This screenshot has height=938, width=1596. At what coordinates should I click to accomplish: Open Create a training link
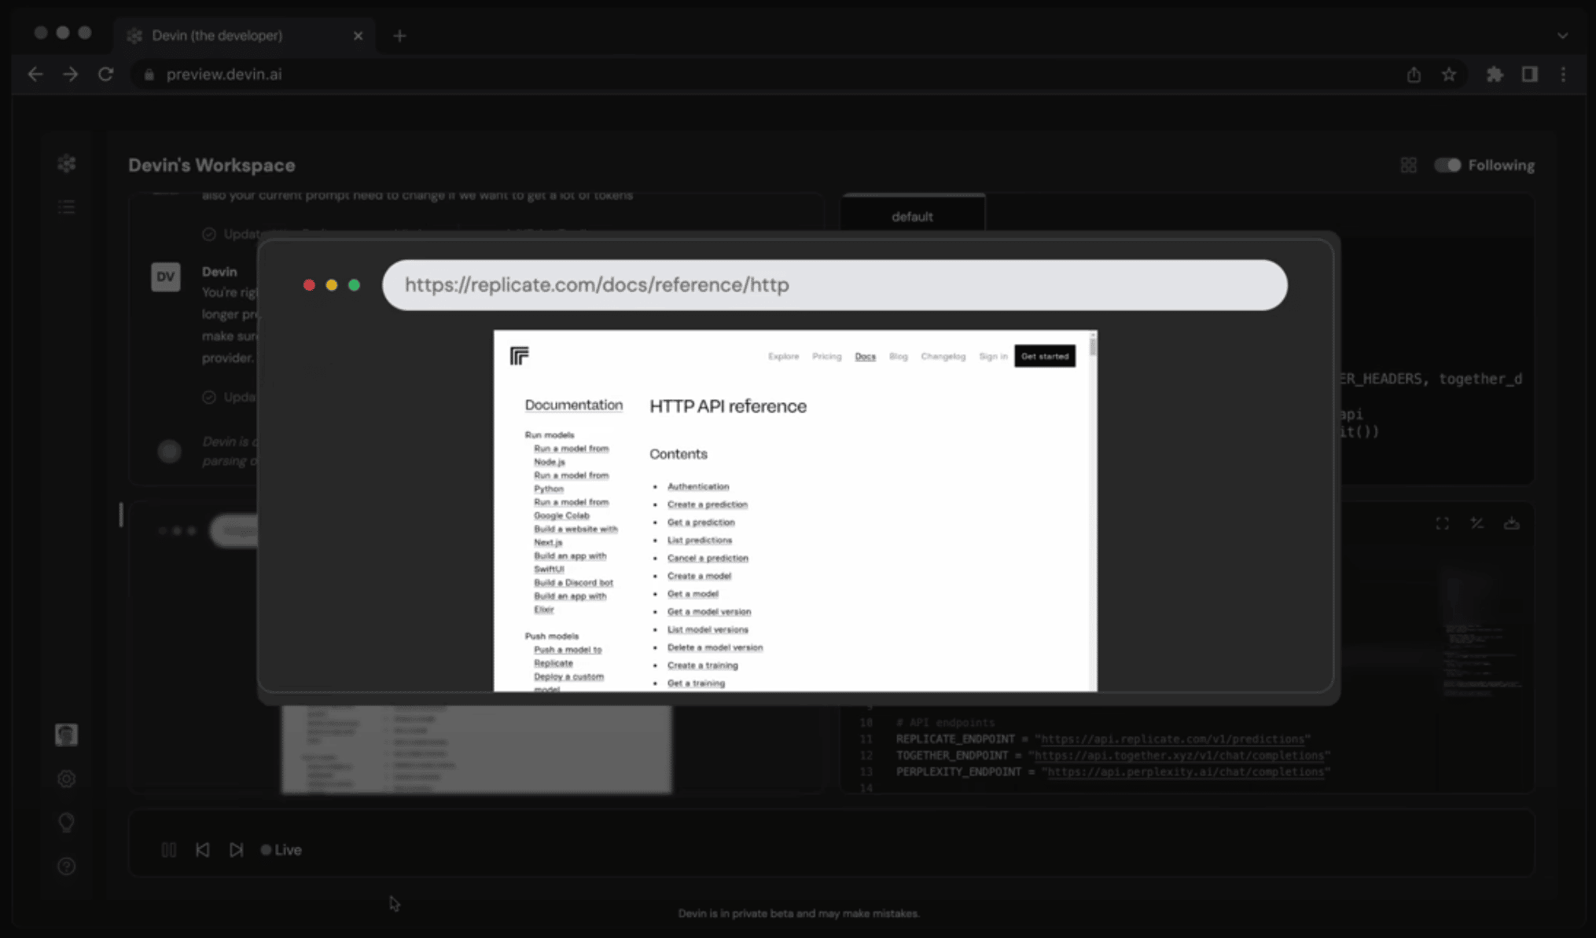click(x=703, y=665)
